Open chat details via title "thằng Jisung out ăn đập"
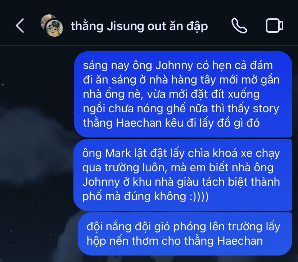 point(139,26)
